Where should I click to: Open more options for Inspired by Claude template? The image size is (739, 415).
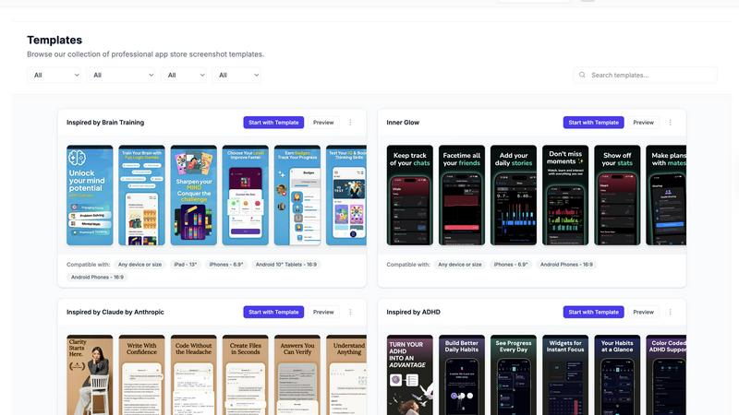(x=350, y=312)
